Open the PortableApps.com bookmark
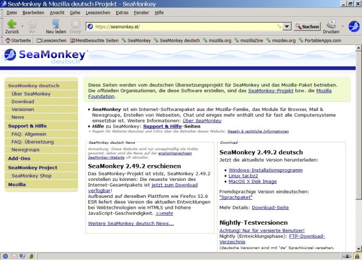Viewport: 362px width, 260px height. click(x=320, y=41)
